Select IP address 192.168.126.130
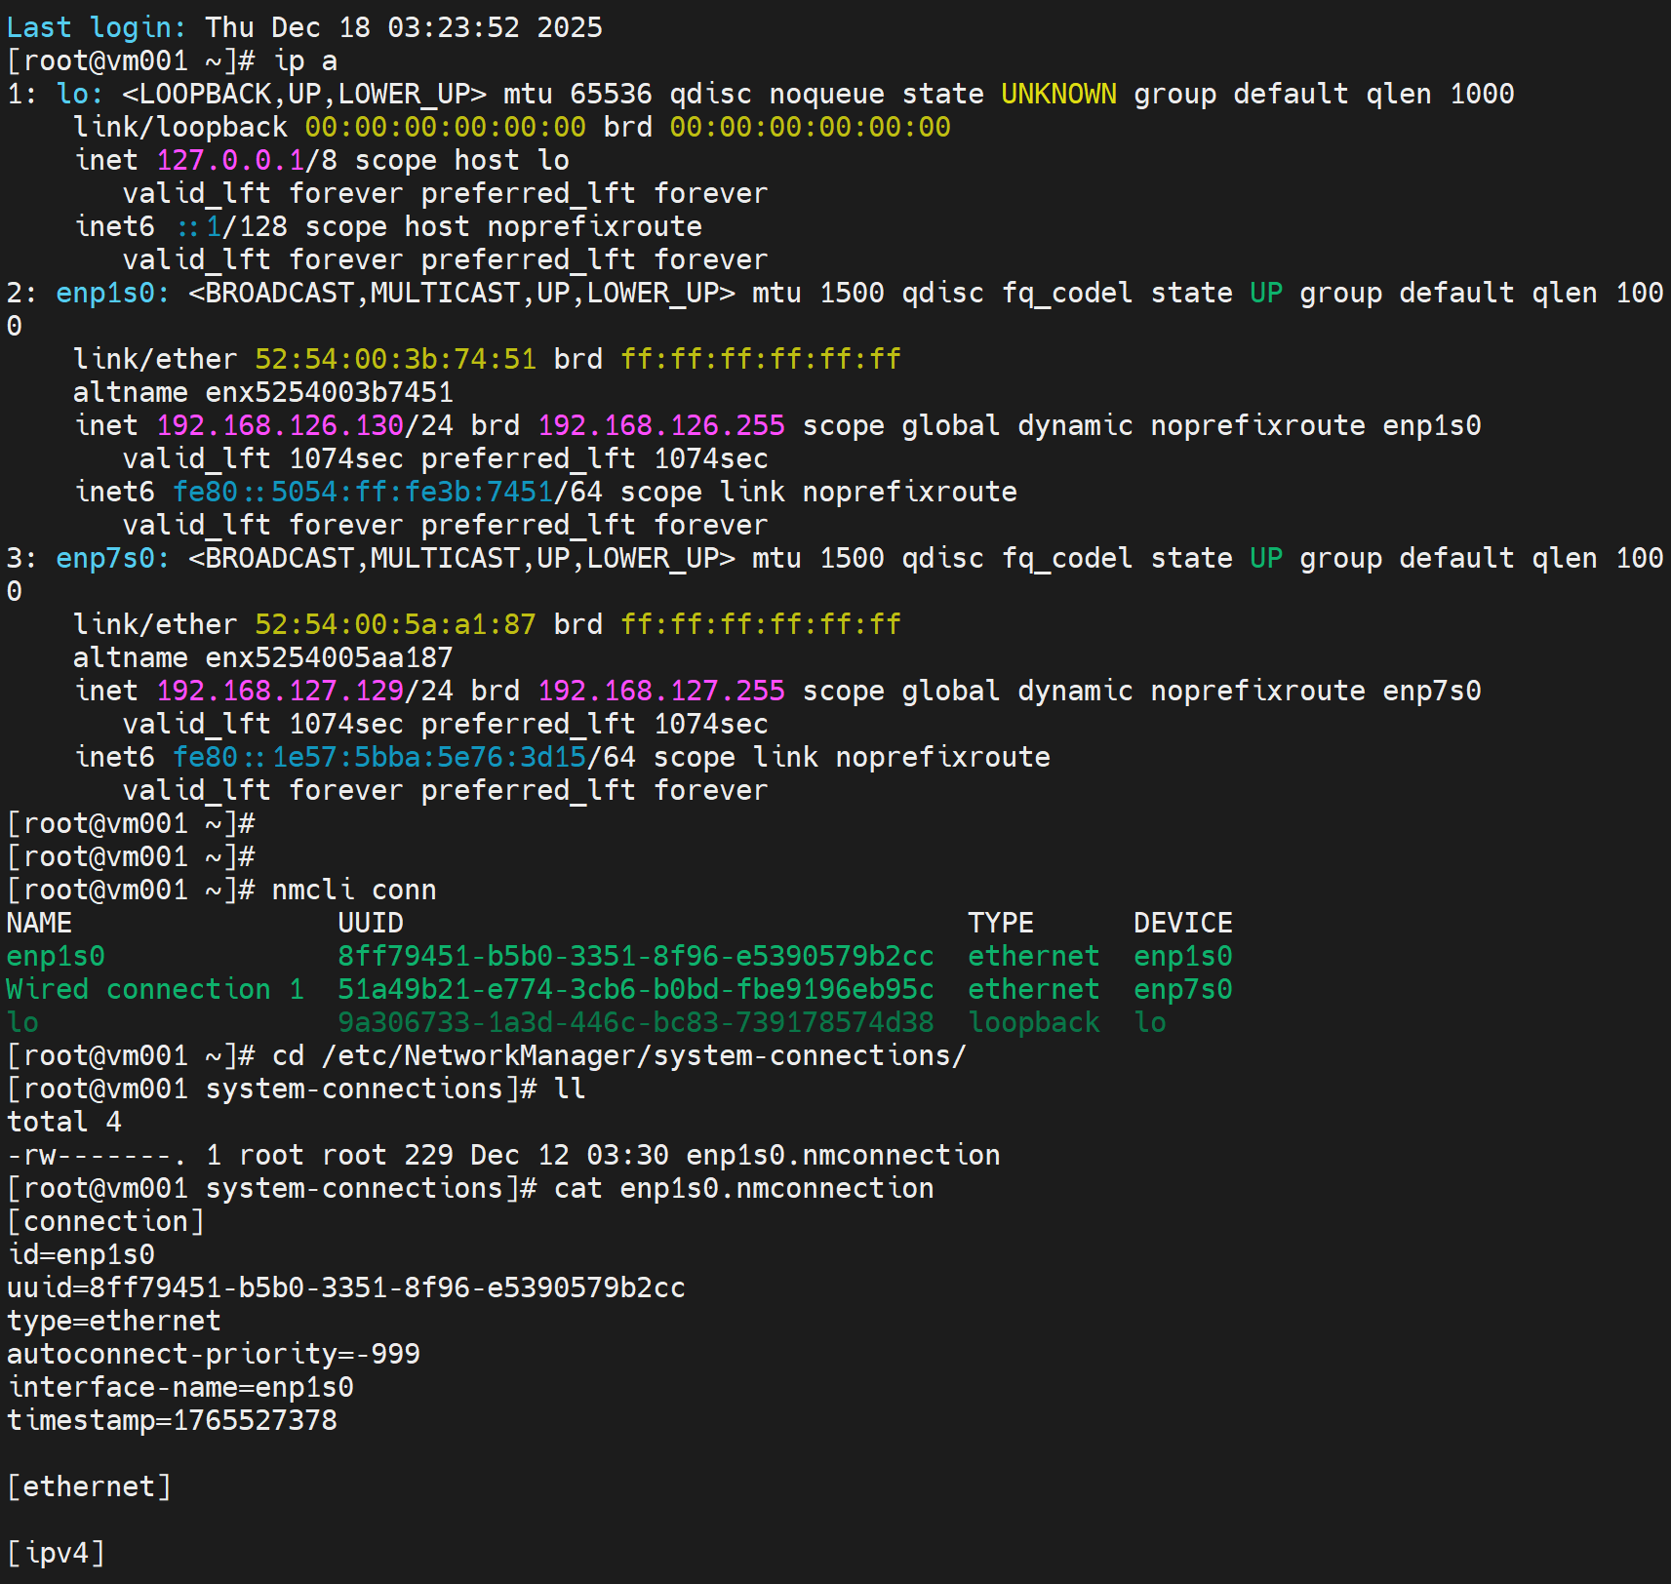 [280, 426]
